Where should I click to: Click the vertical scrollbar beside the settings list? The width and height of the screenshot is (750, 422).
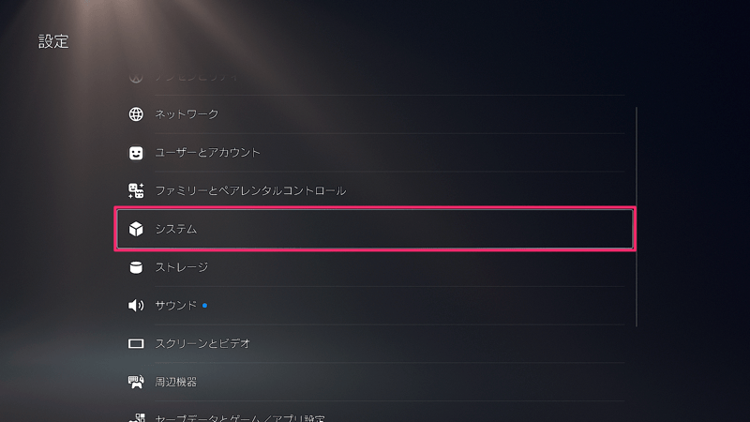pos(637,216)
